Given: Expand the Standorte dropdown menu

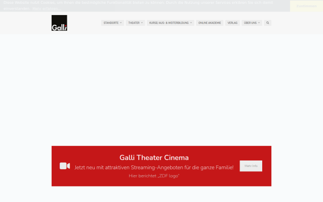Looking at the screenshot, I should click(x=113, y=23).
